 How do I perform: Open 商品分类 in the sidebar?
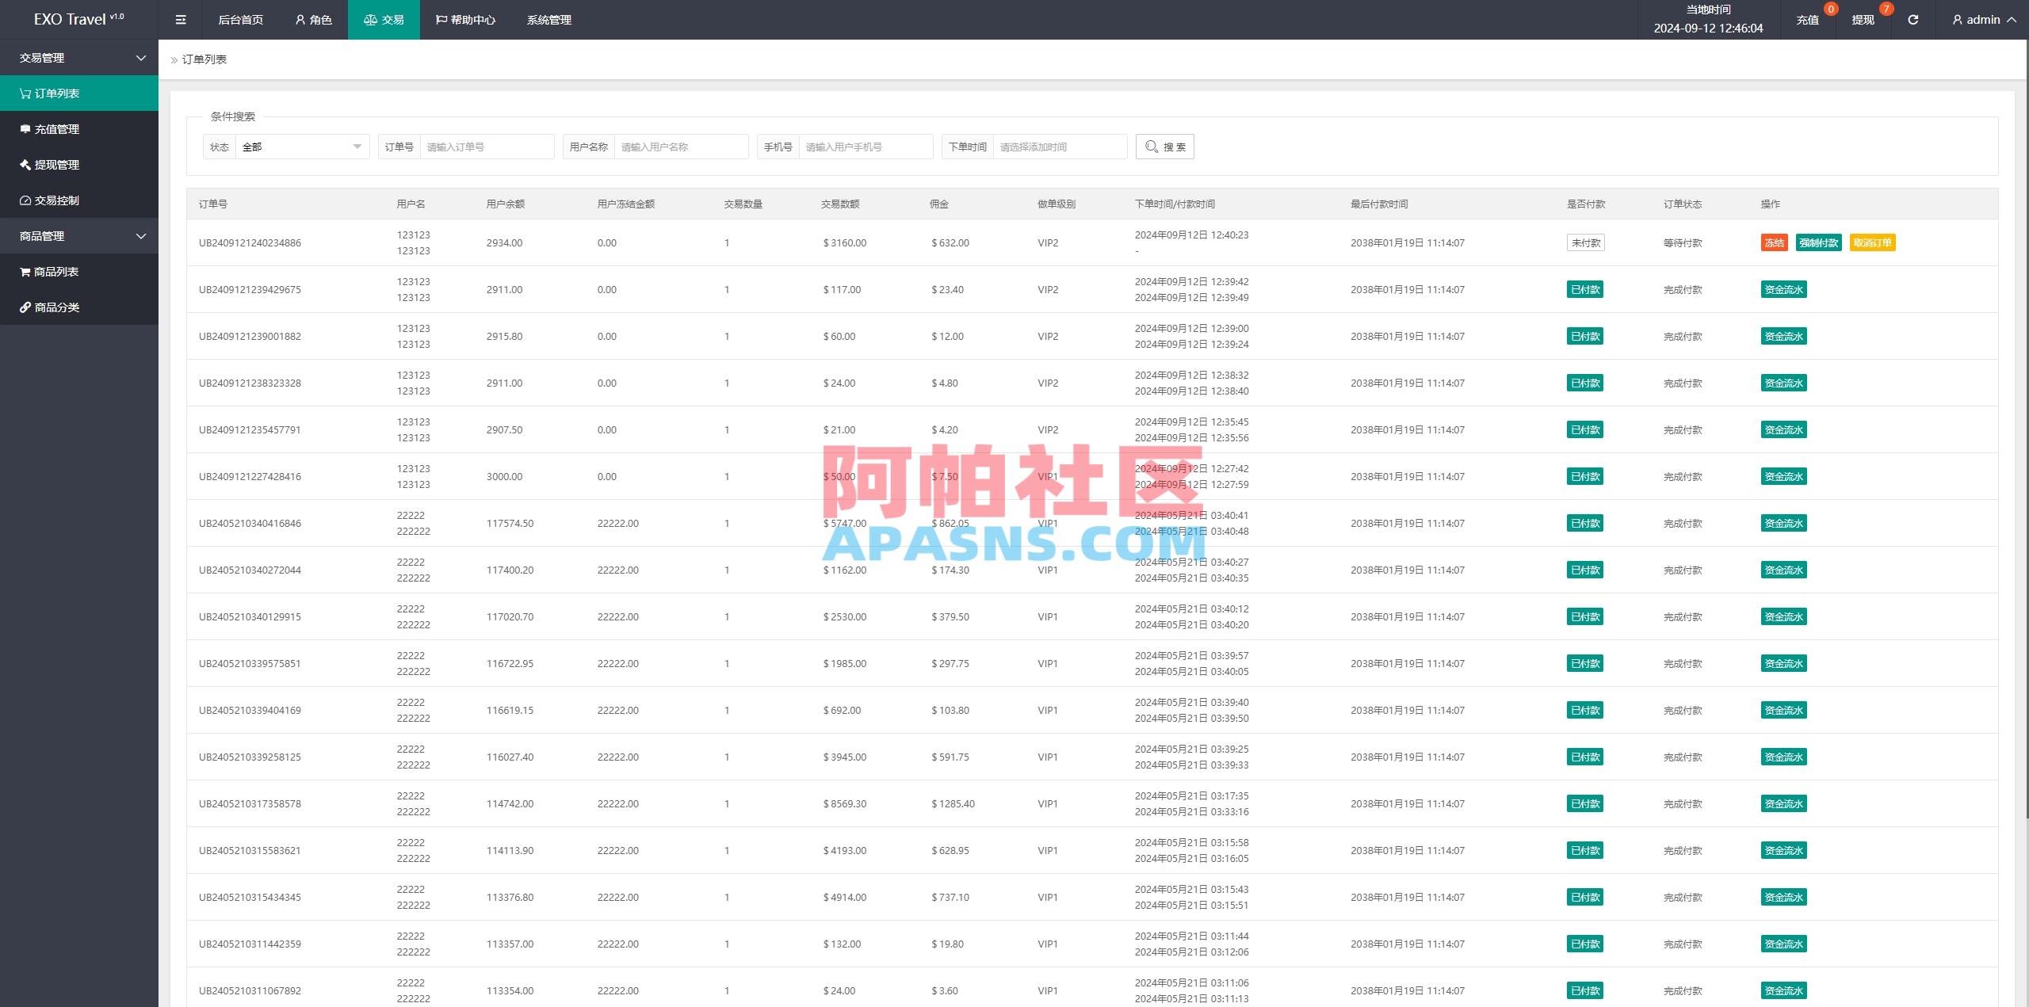coord(55,307)
